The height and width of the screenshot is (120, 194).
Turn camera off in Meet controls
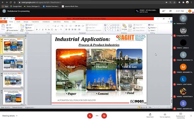click(104, 116)
